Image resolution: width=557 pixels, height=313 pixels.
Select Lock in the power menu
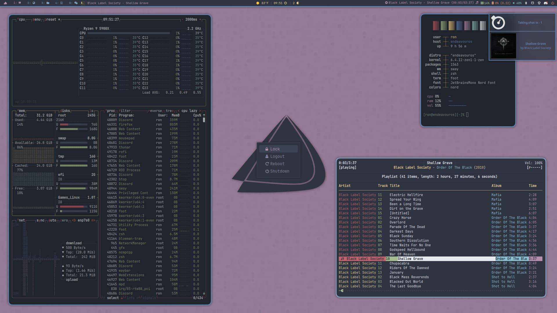coord(278,149)
